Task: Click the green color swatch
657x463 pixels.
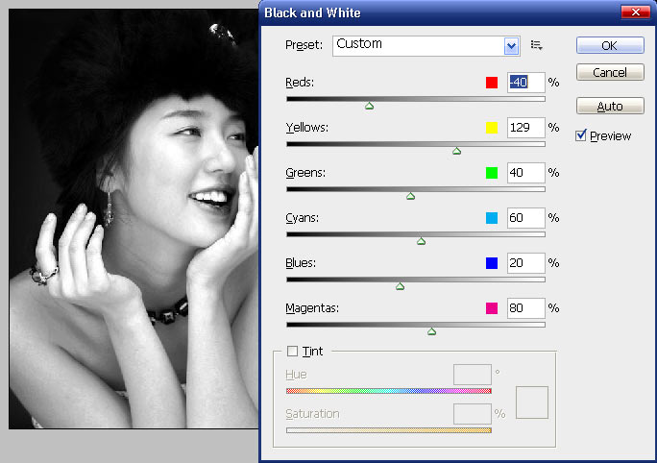Action: point(492,173)
